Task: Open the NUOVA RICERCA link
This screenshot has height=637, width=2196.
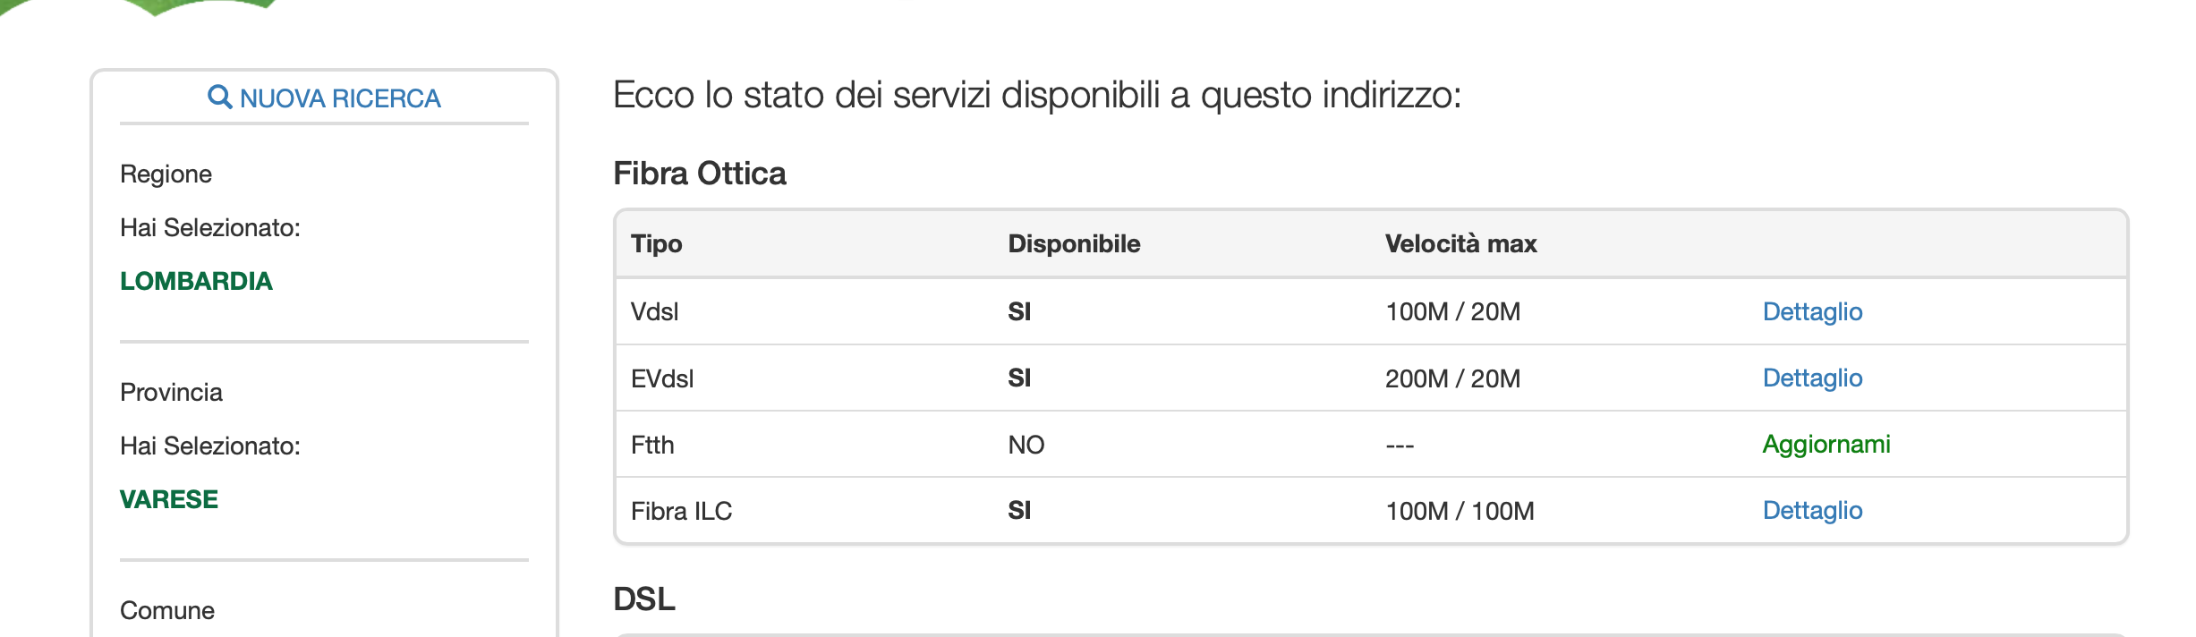Action: [x=324, y=98]
